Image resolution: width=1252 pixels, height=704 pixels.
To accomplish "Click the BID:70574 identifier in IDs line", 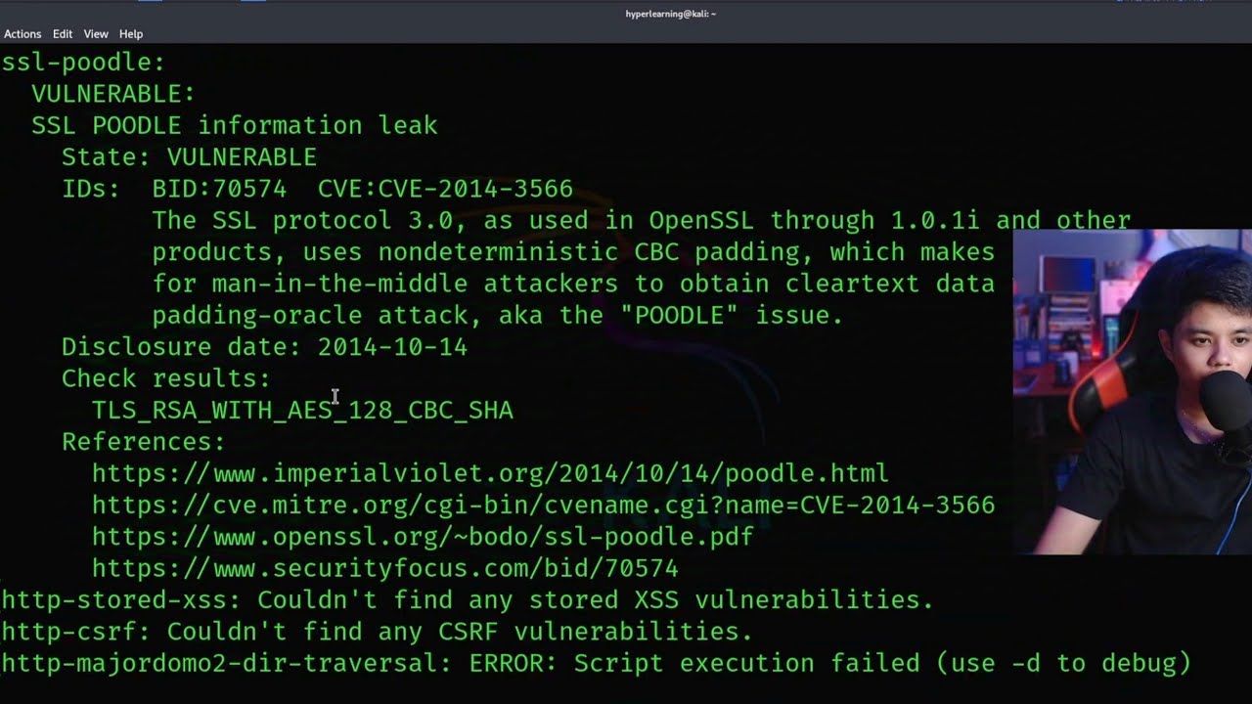I will [219, 189].
